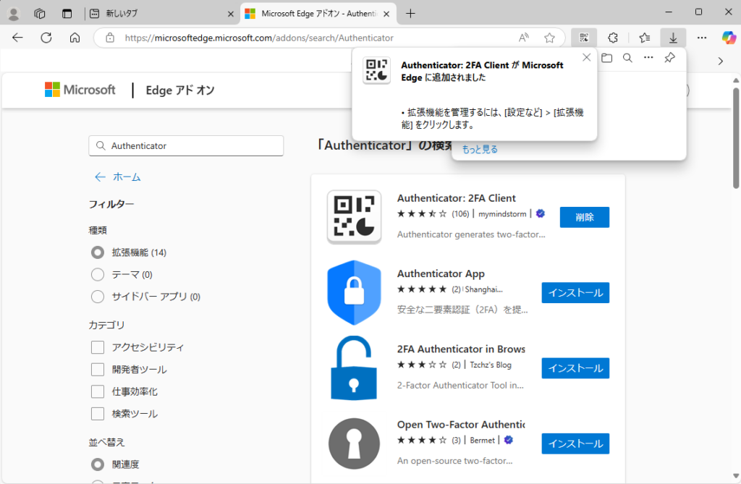Click the blue shield lock thumbnail
The height and width of the screenshot is (484, 741).
click(x=354, y=292)
